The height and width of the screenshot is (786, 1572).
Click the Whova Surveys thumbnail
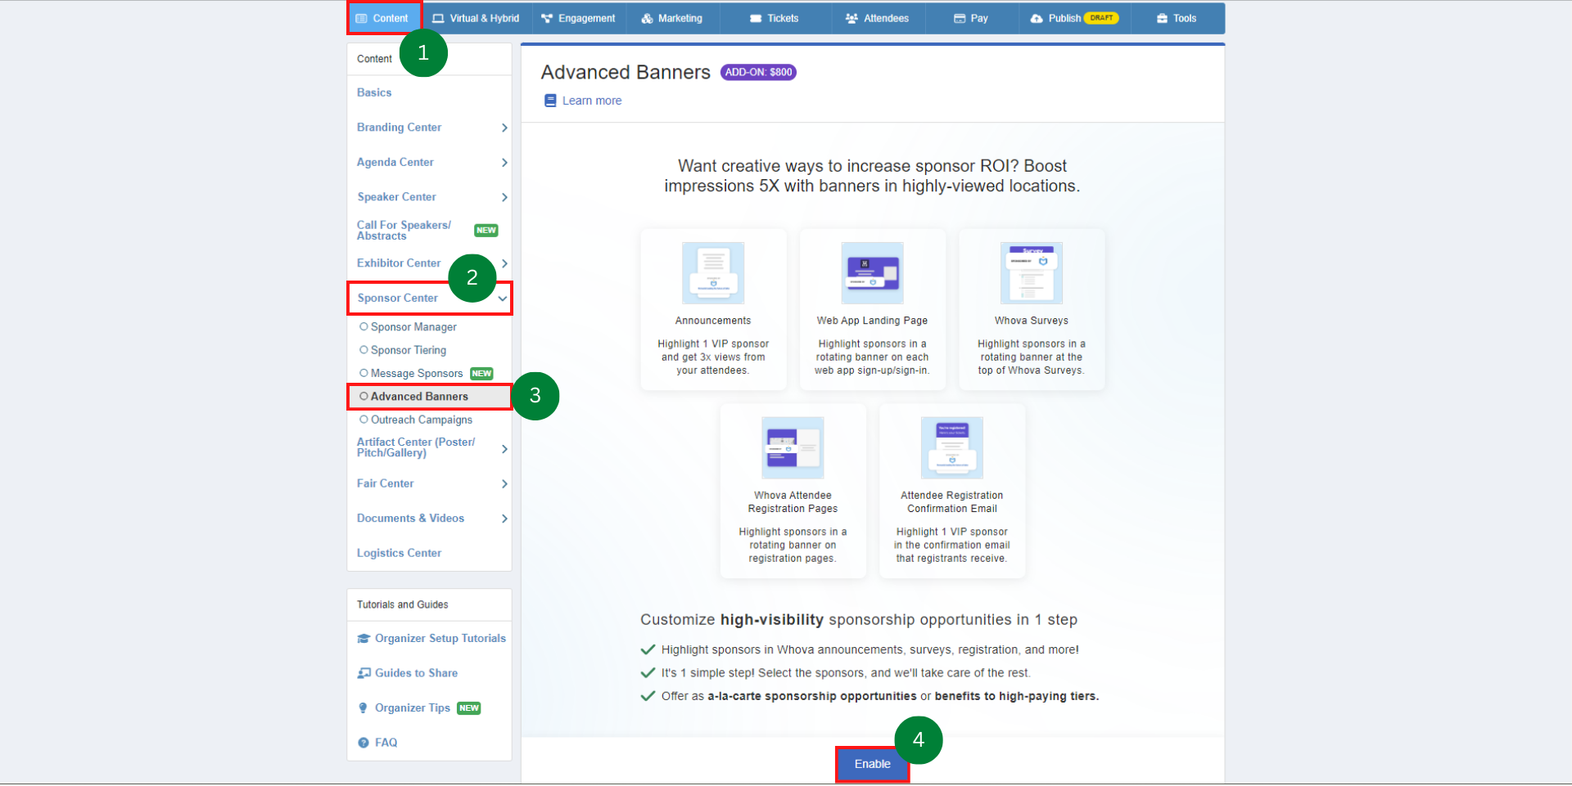1032,273
